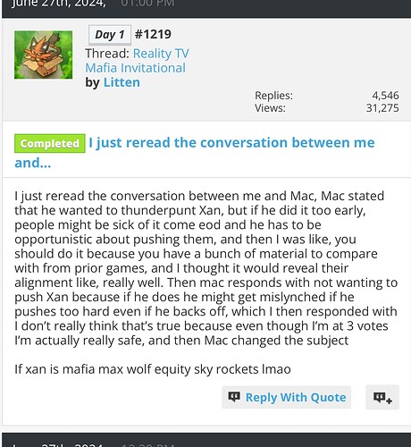Click the next post's dark date header at bottom
The height and width of the screenshot is (447, 411).
[x=206, y=440]
